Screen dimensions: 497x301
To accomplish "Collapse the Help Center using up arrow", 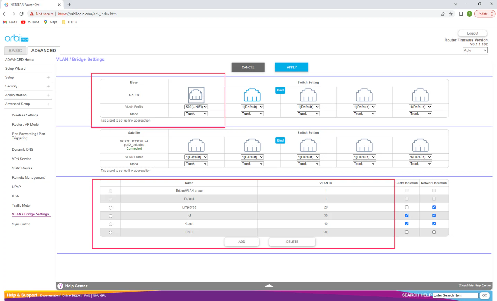I will [269, 286].
